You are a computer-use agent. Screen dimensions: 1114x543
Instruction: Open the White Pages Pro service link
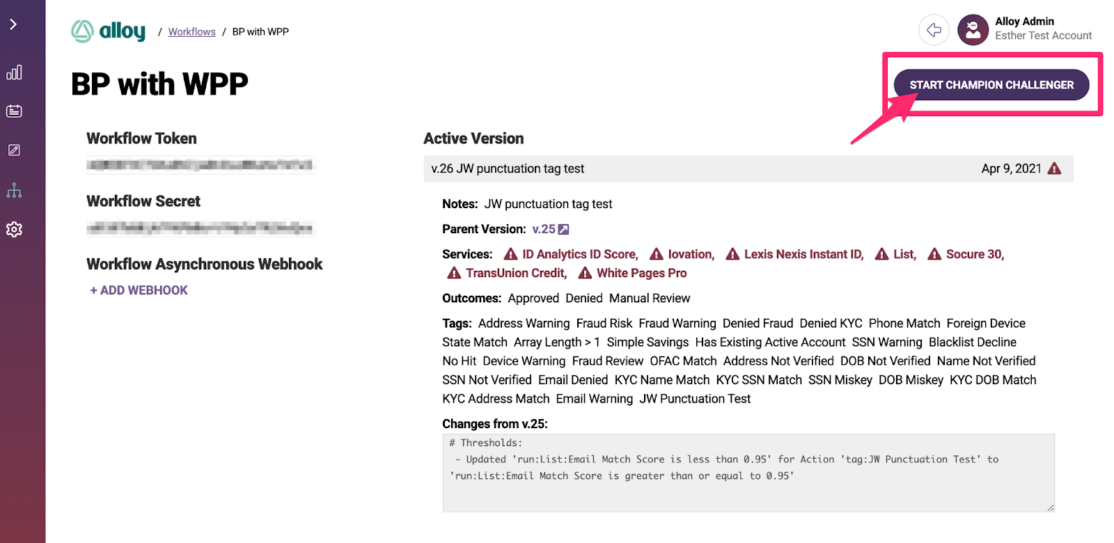633,273
